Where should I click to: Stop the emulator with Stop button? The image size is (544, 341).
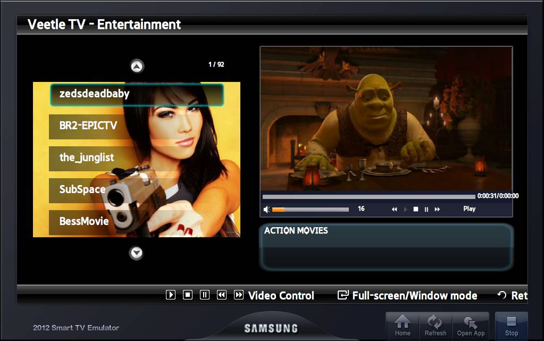(511, 326)
